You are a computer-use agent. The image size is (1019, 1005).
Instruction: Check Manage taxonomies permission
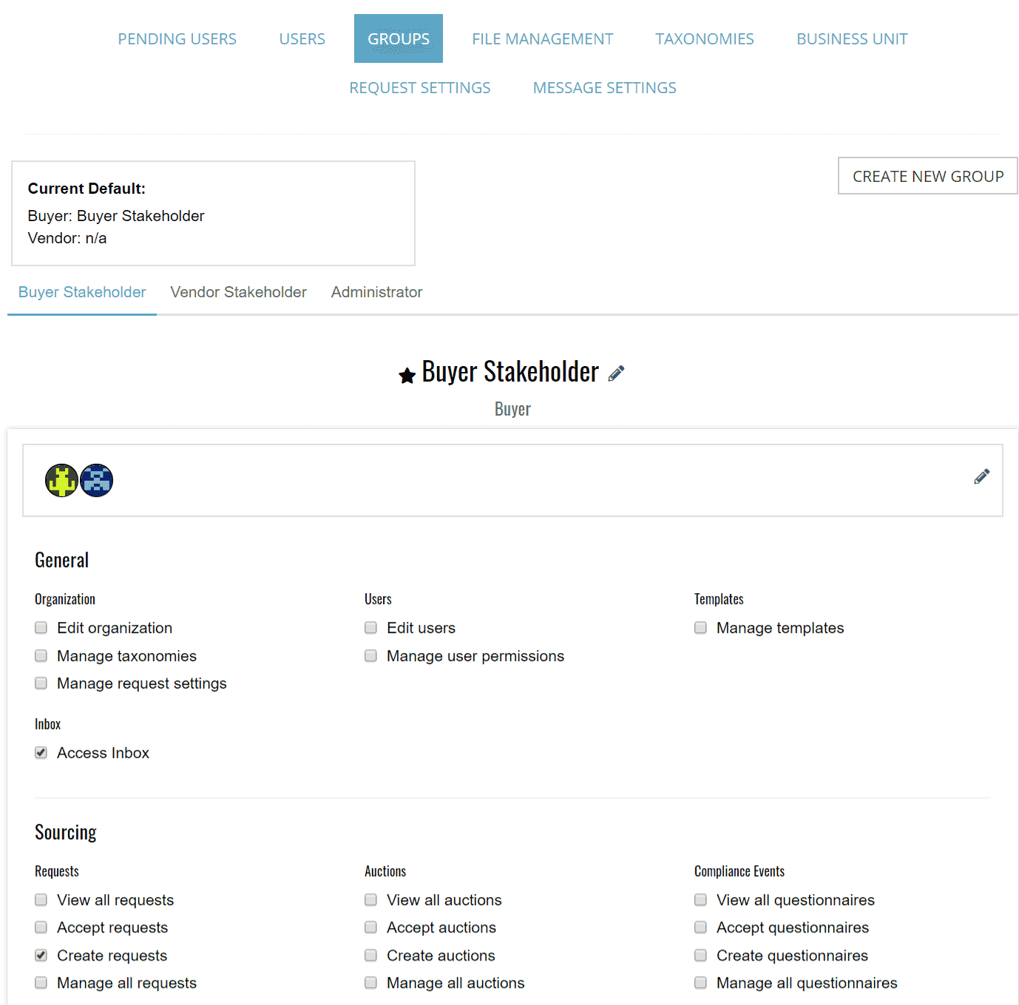click(x=41, y=656)
